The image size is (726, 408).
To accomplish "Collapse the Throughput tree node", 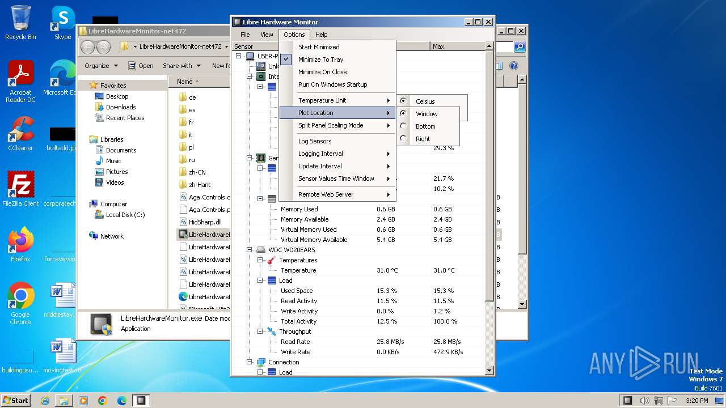I will coord(260,331).
